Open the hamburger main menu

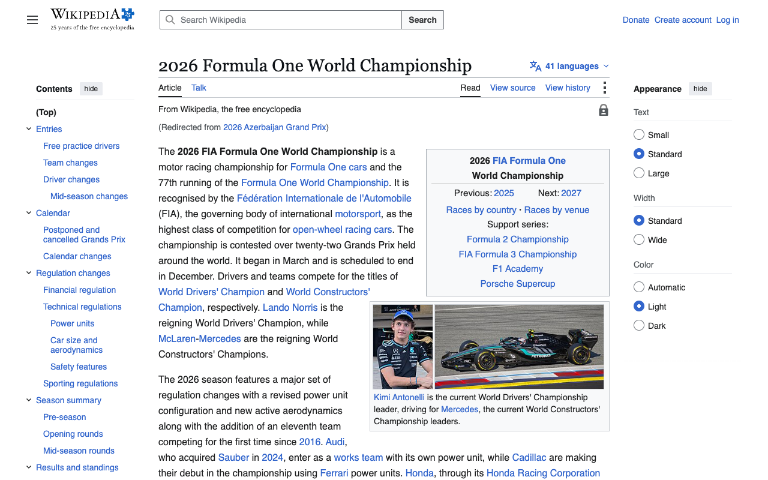click(32, 20)
